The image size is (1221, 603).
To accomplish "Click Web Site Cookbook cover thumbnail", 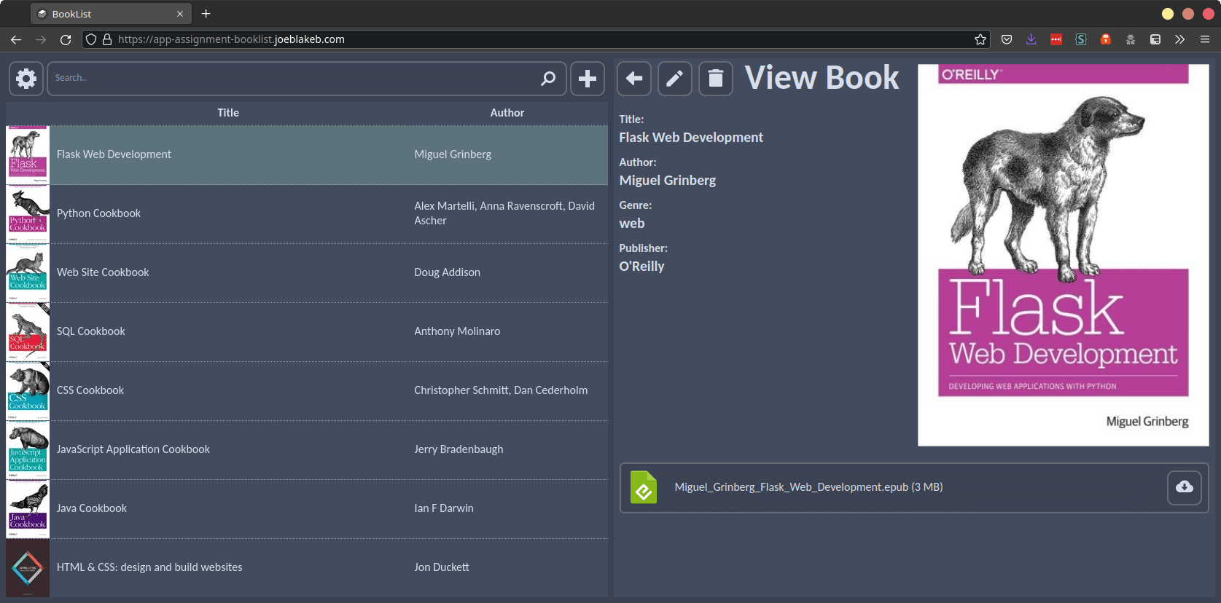I will point(28,272).
